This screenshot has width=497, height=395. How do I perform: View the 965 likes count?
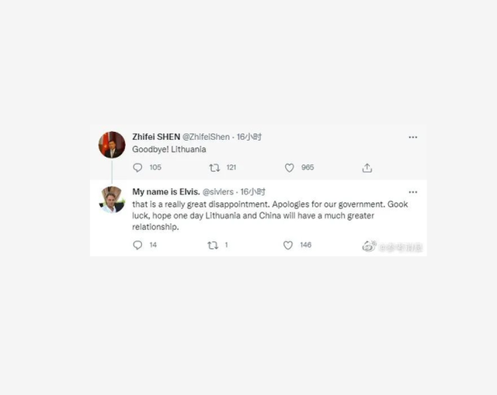pos(308,167)
